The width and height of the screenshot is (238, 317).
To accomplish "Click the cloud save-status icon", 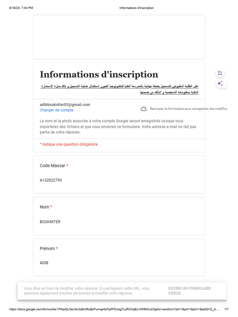I will pyautogui.click(x=143, y=109).
